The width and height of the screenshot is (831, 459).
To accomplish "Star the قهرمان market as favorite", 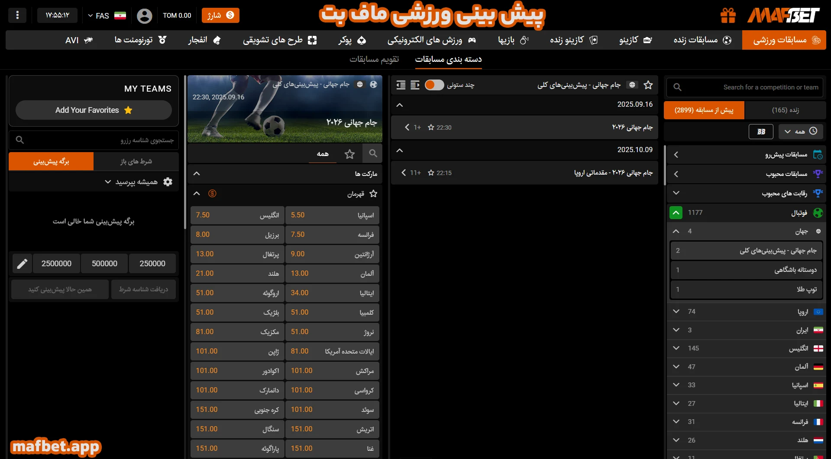I will pyautogui.click(x=373, y=194).
